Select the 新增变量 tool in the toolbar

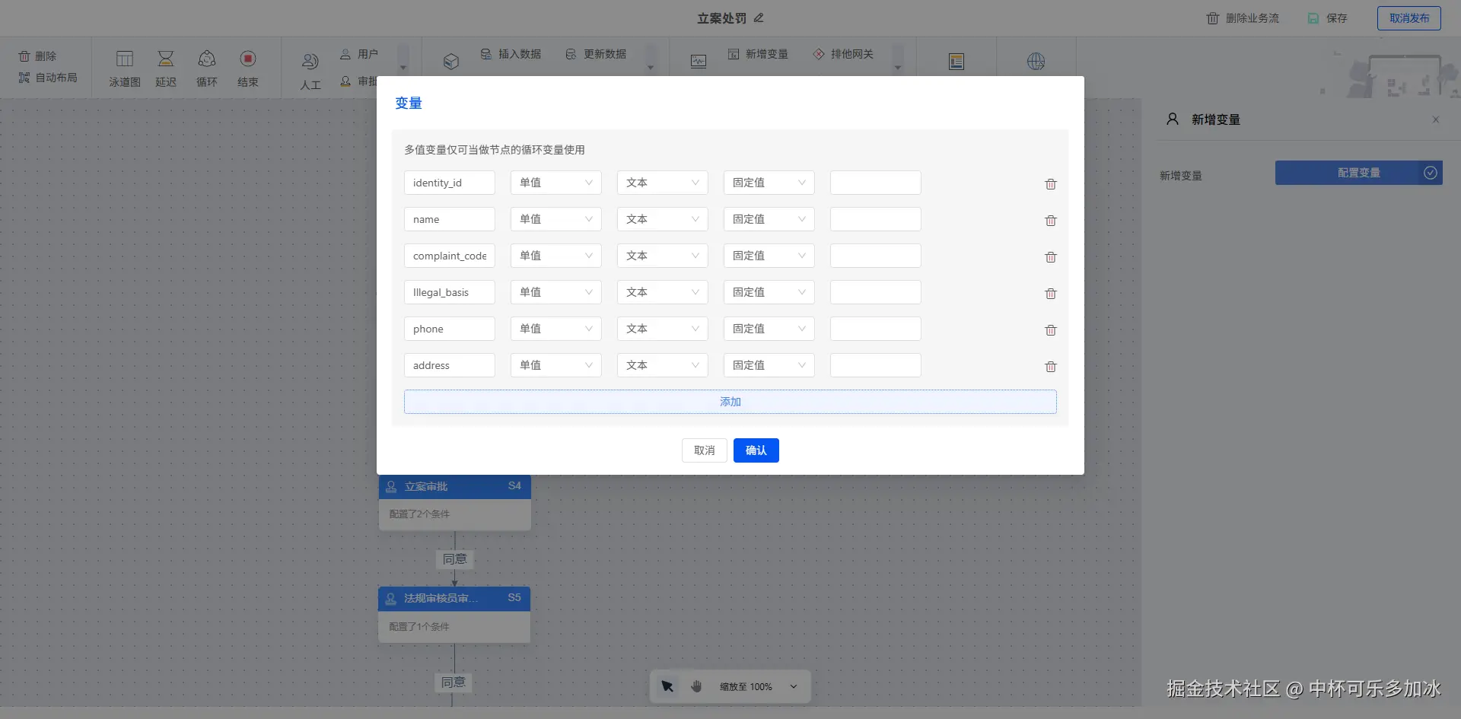758,54
